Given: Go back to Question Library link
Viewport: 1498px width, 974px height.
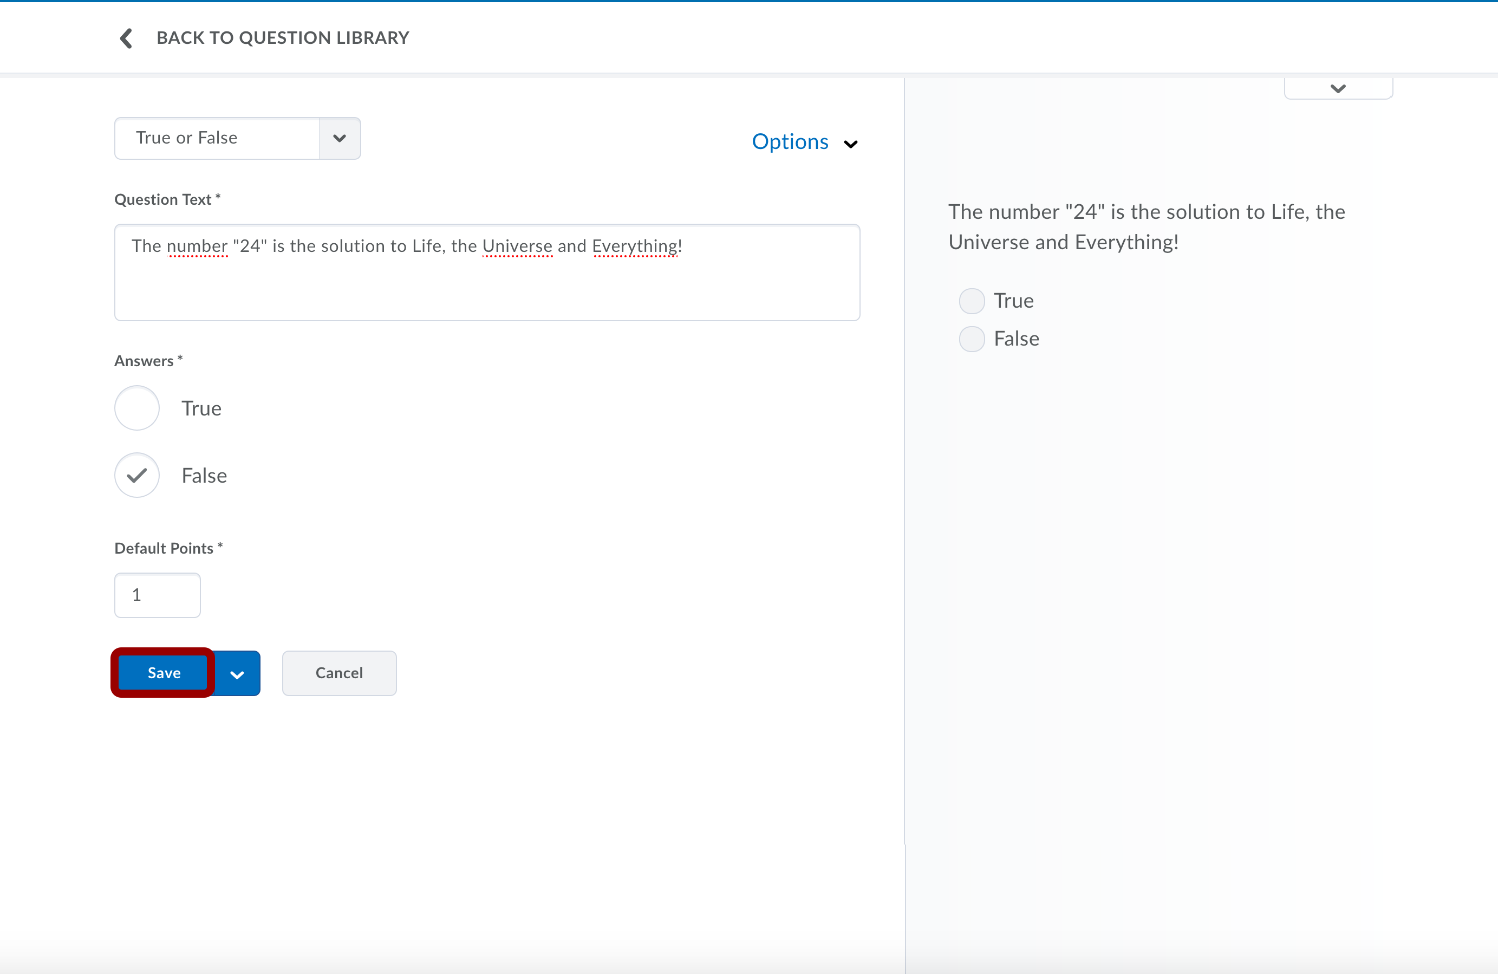Looking at the screenshot, I should coord(283,38).
